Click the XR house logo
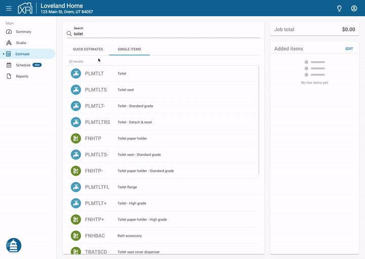 (x=25, y=8)
